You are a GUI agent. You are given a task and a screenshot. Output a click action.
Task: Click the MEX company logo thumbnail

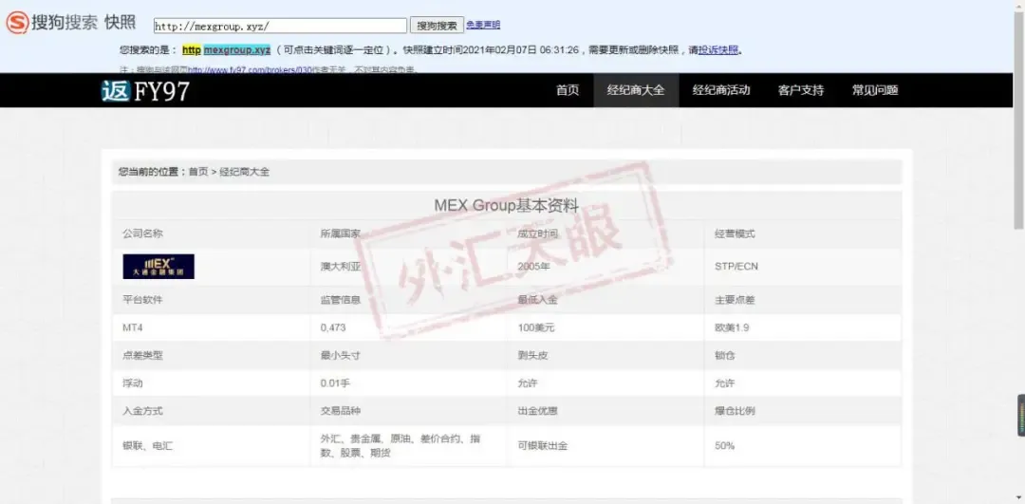pos(158,267)
